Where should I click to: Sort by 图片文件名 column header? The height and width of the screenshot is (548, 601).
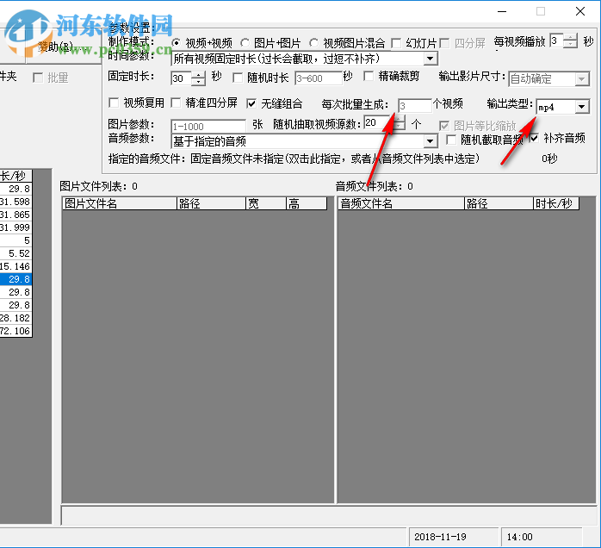point(119,203)
